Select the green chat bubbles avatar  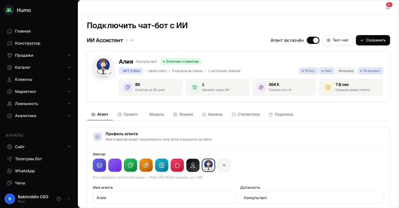pos(131,165)
